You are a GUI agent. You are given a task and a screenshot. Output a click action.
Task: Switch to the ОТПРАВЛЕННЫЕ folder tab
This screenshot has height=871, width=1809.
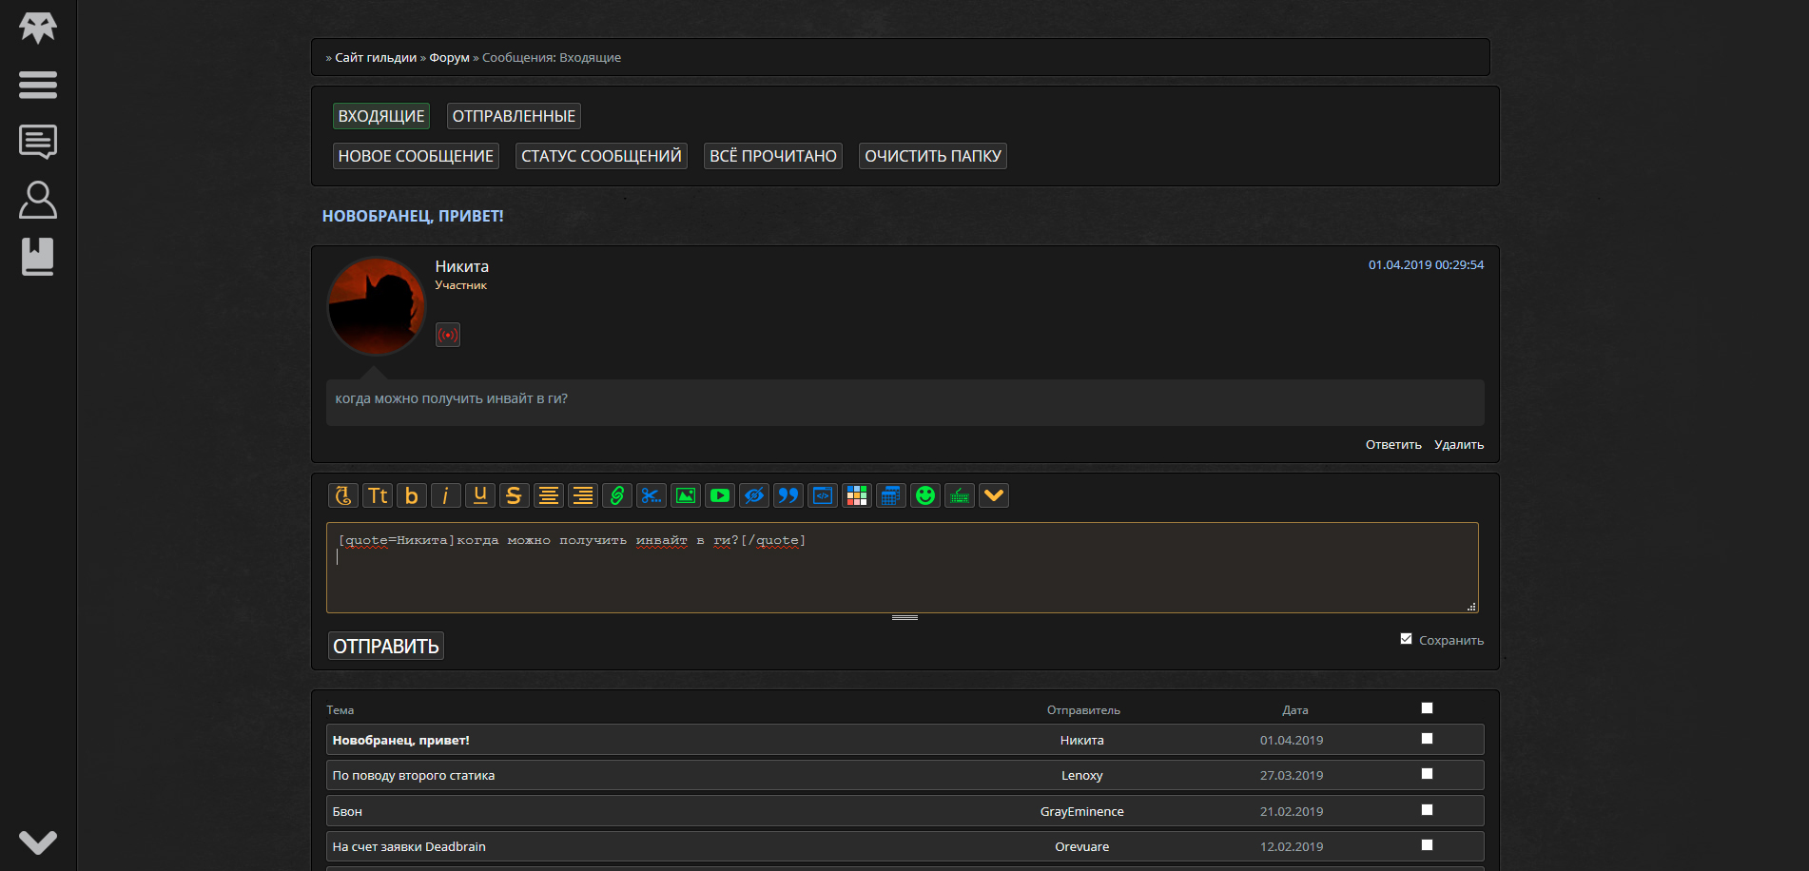(514, 116)
